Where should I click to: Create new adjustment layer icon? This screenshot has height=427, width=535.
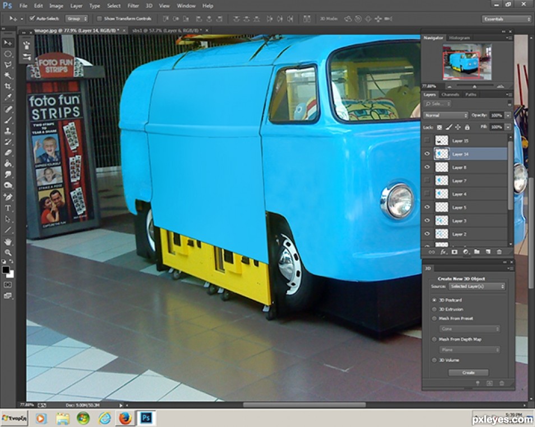tap(465, 252)
